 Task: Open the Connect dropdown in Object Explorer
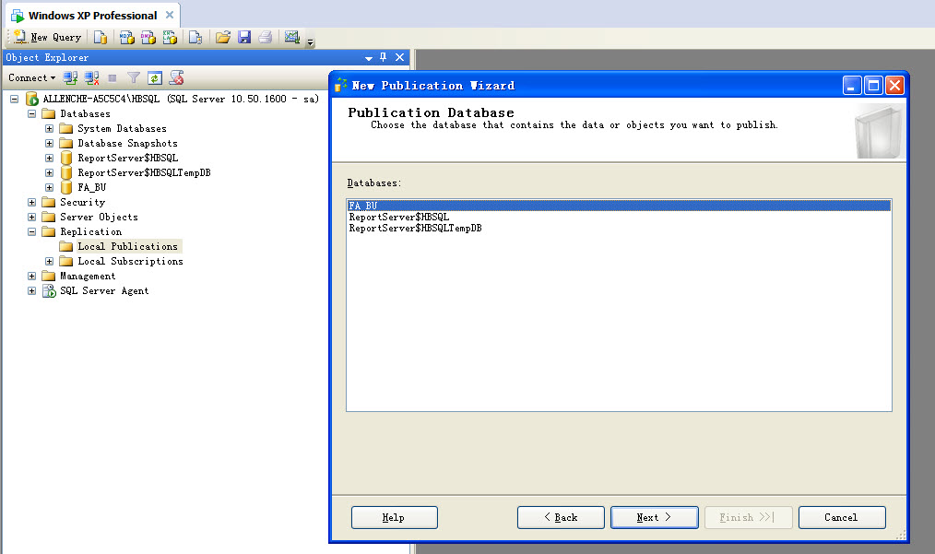point(31,77)
